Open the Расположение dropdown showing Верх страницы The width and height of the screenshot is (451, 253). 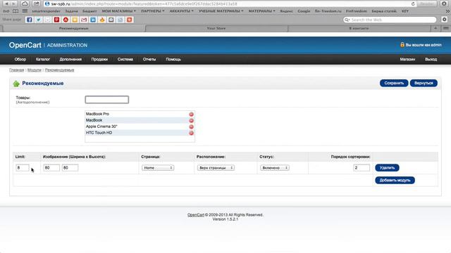point(216,168)
